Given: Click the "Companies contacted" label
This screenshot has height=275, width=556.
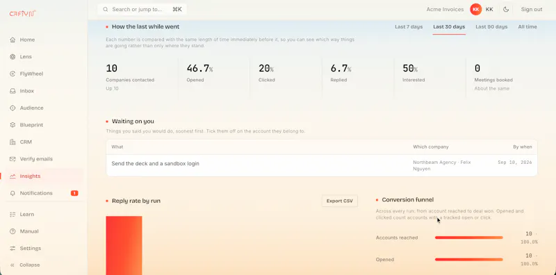Looking at the screenshot, I should click(x=130, y=80).
